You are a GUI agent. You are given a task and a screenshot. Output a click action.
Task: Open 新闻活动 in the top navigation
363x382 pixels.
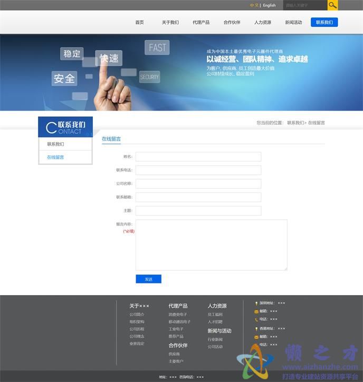[x=293, y=23]
